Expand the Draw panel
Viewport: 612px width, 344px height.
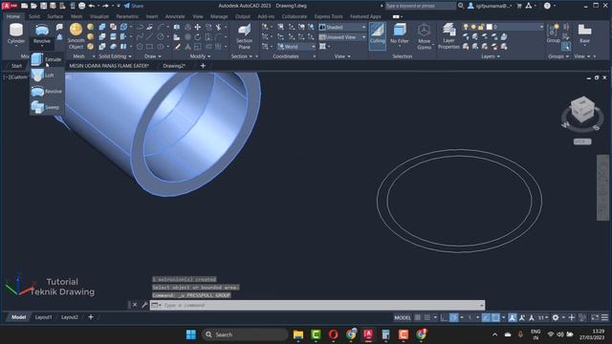[x=153, y=56]
